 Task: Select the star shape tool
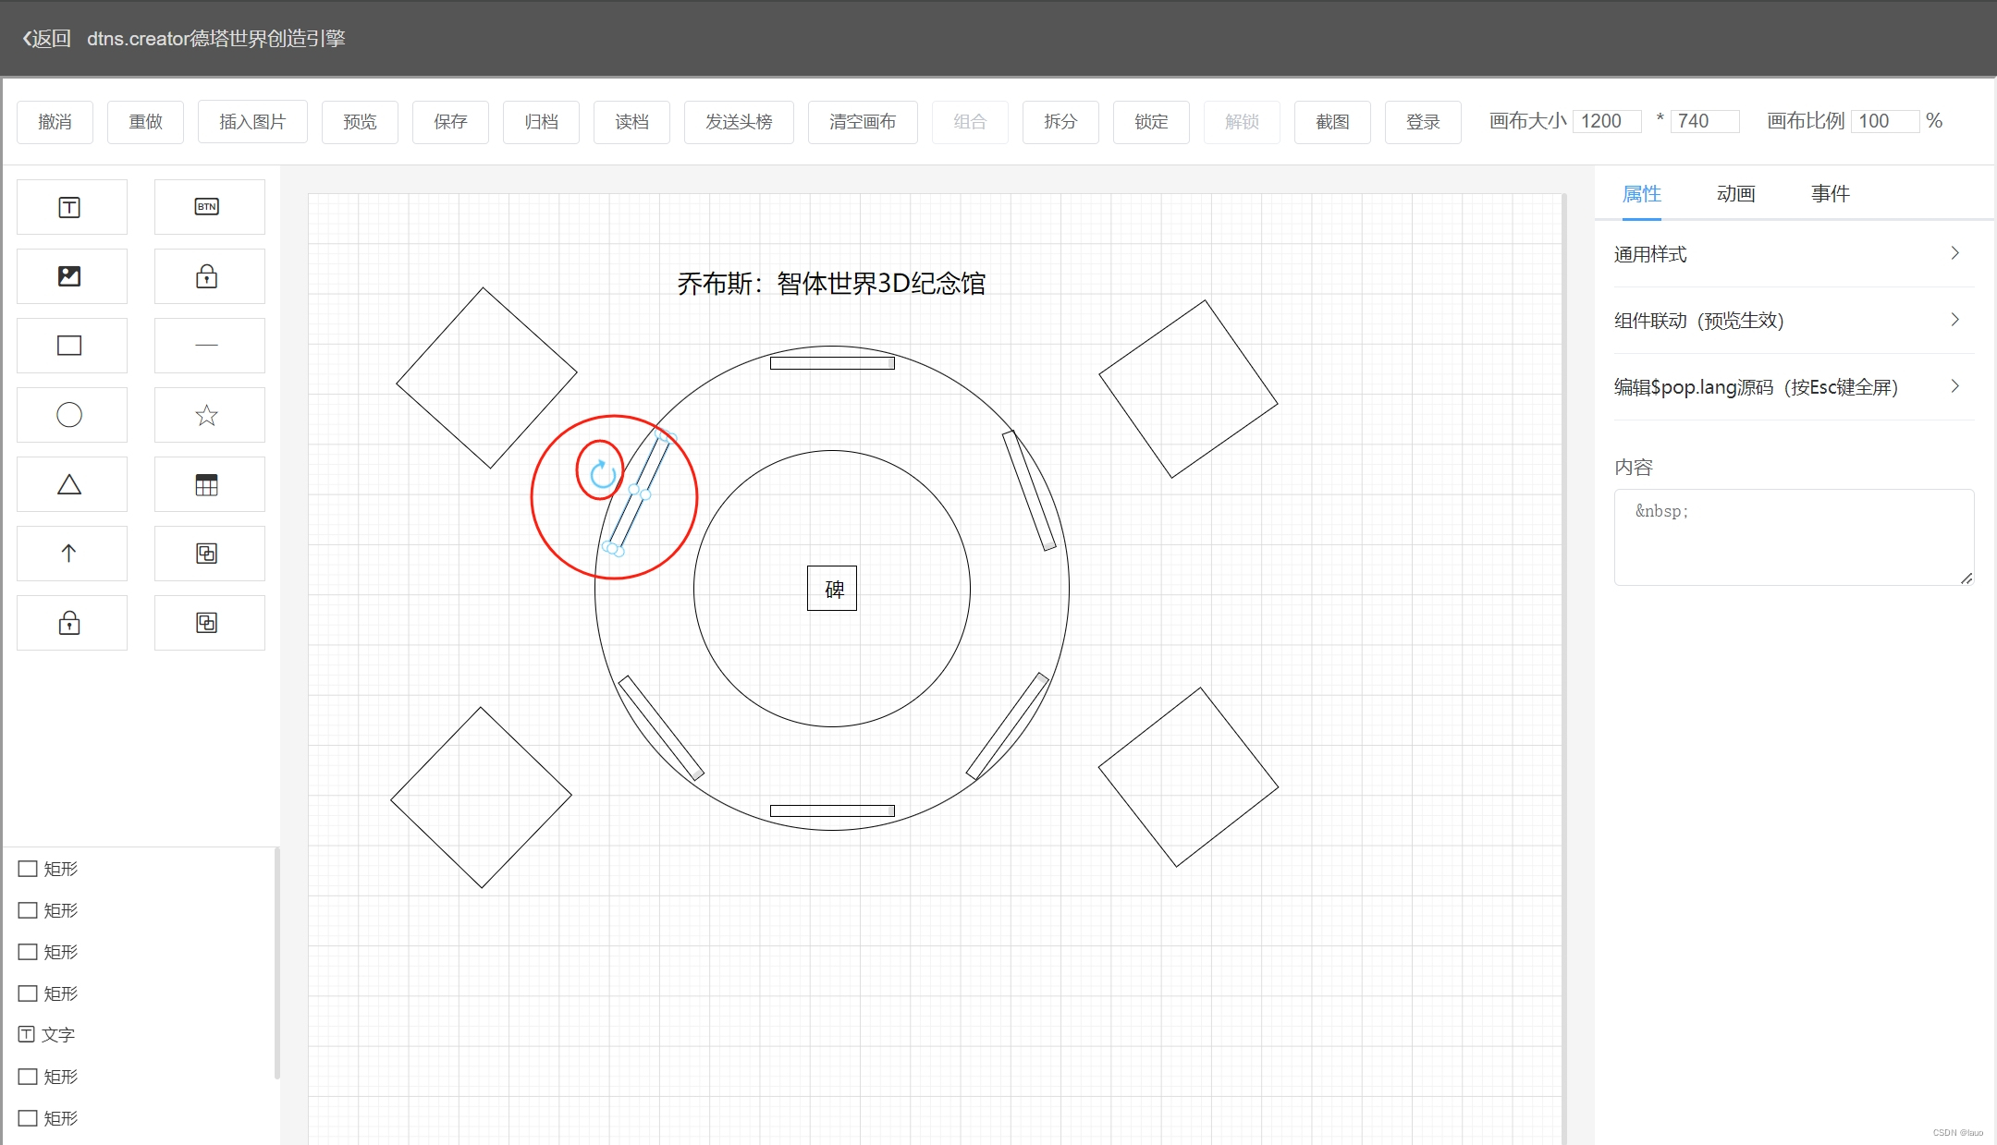[x=209, y=415]
